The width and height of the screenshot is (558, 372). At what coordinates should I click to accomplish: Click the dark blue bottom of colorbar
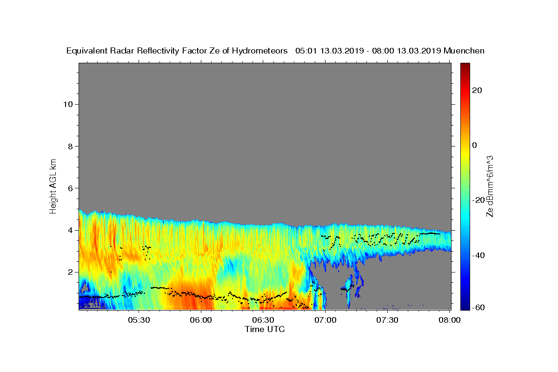465,306
